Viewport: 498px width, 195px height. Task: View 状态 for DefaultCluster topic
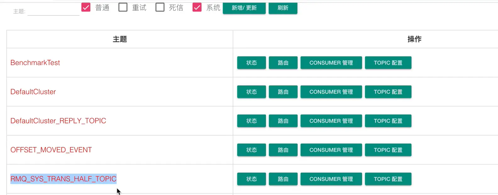[x=252, y=92]
